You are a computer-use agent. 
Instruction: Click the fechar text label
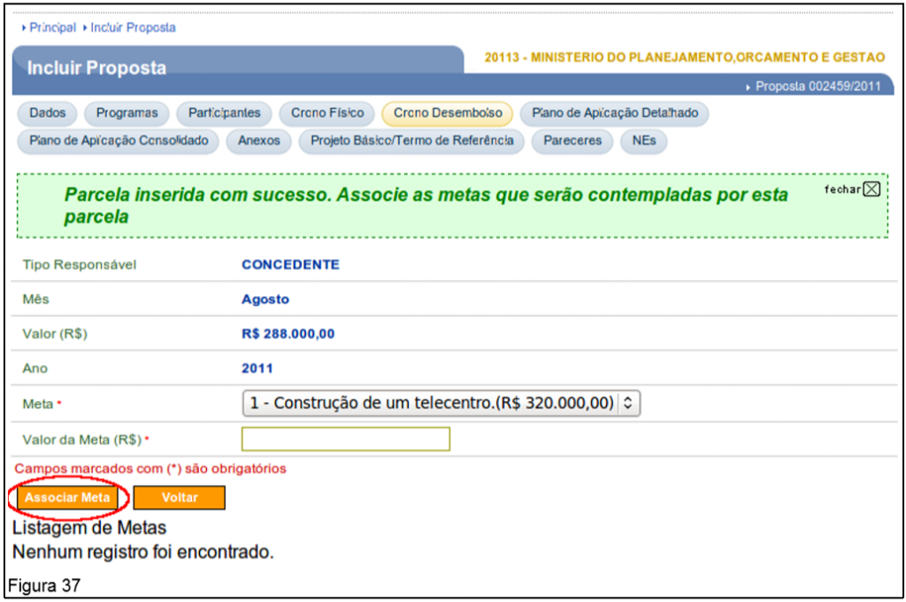pyautogui.click(x=841, y=189)
